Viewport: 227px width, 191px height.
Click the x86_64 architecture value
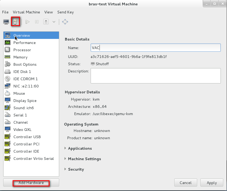point(100,106)
